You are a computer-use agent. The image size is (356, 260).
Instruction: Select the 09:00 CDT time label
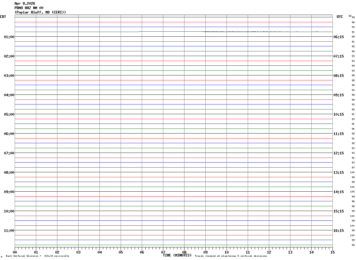[x=9, y=192]
